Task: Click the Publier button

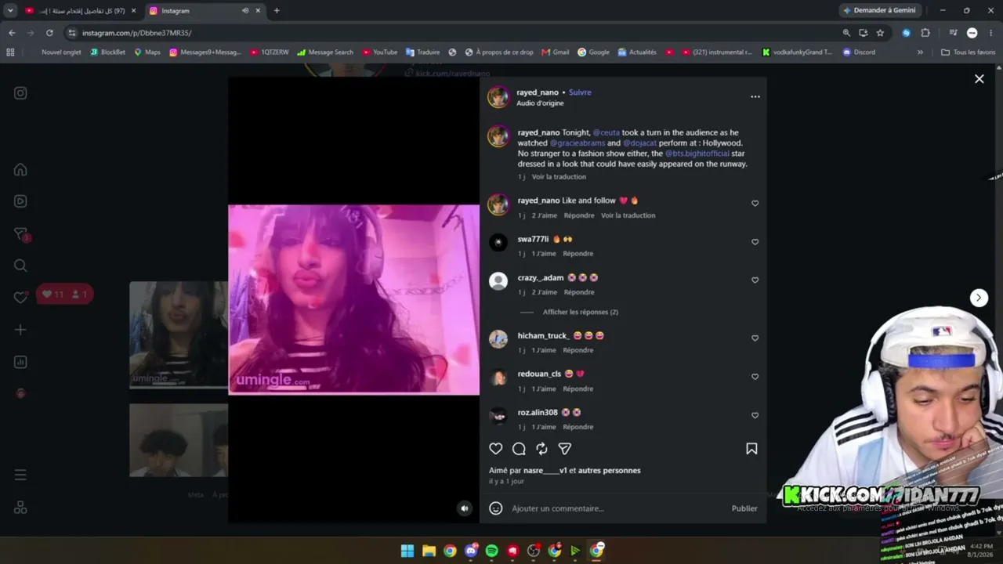Action: [x=744, y=508]
